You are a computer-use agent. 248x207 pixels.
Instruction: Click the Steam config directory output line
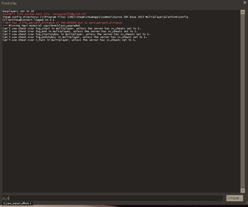[95, 17]
